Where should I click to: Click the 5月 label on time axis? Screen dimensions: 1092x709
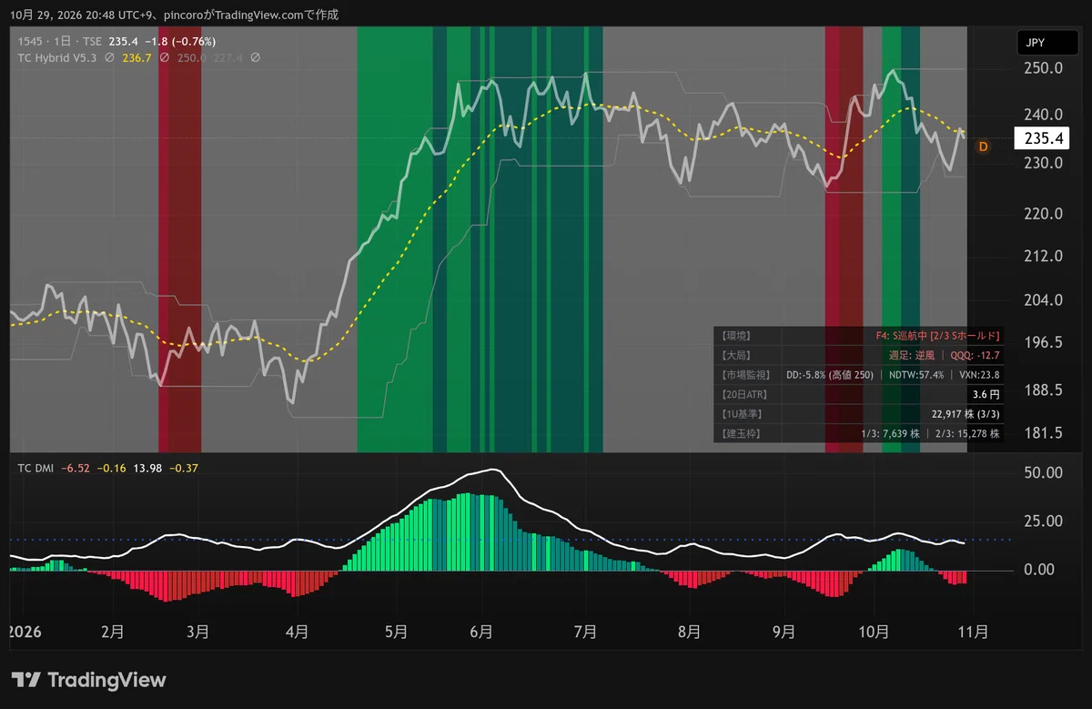click(396, 631)
